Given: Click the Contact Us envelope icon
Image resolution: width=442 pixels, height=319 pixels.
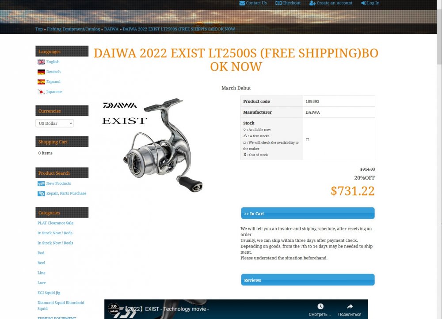Looking at the screenshot, I should (242, 3).
